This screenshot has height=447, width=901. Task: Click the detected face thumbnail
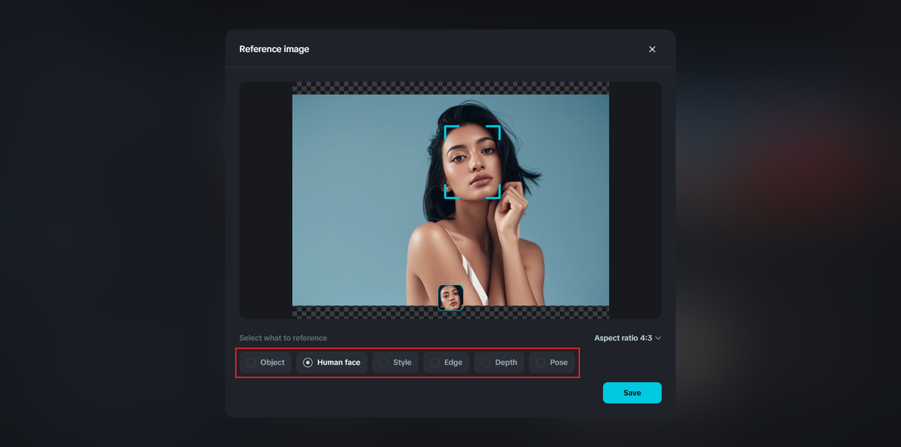click(450, 298)
